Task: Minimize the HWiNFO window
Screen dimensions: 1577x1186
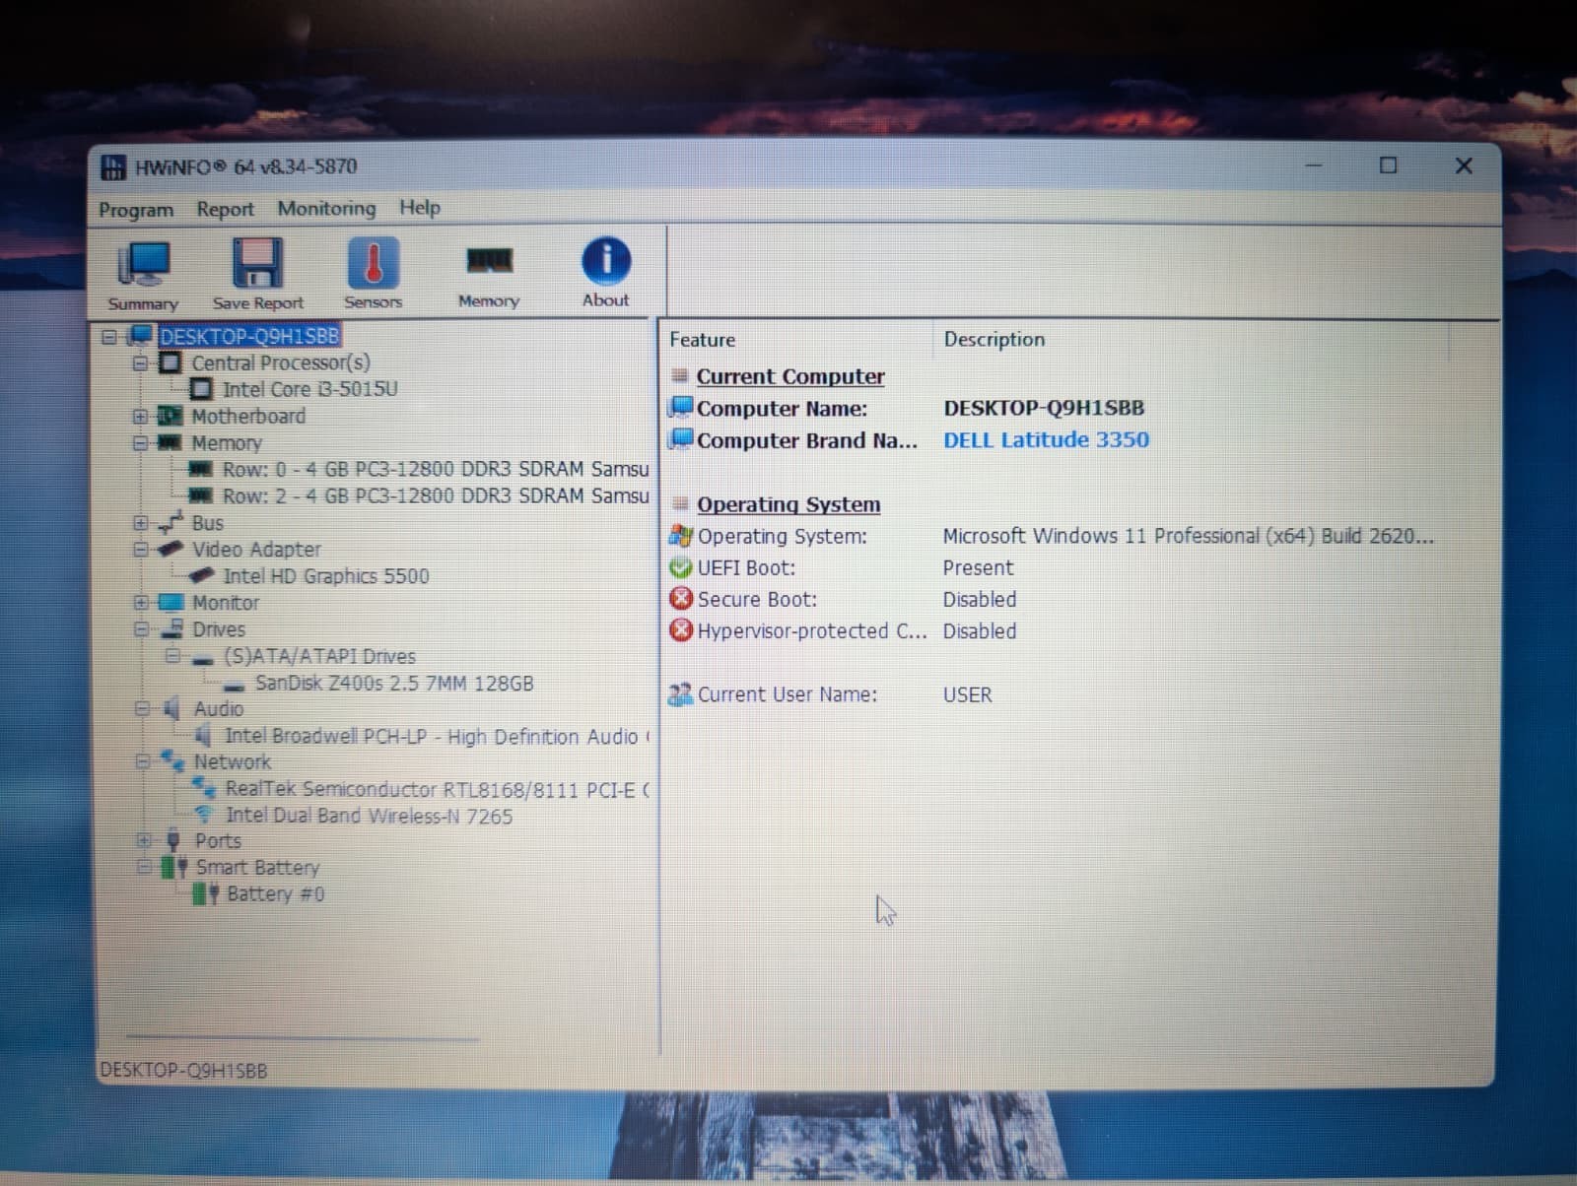Action: (1313, 165)
